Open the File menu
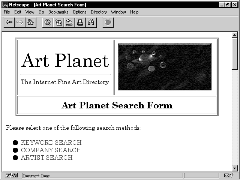 click(x=7, y=12)
